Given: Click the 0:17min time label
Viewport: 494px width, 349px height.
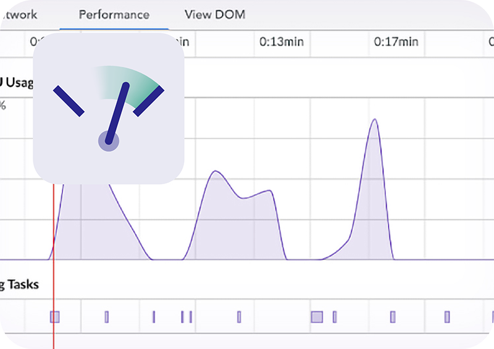Looking at the screenshot, I should (x=396, y=42).
